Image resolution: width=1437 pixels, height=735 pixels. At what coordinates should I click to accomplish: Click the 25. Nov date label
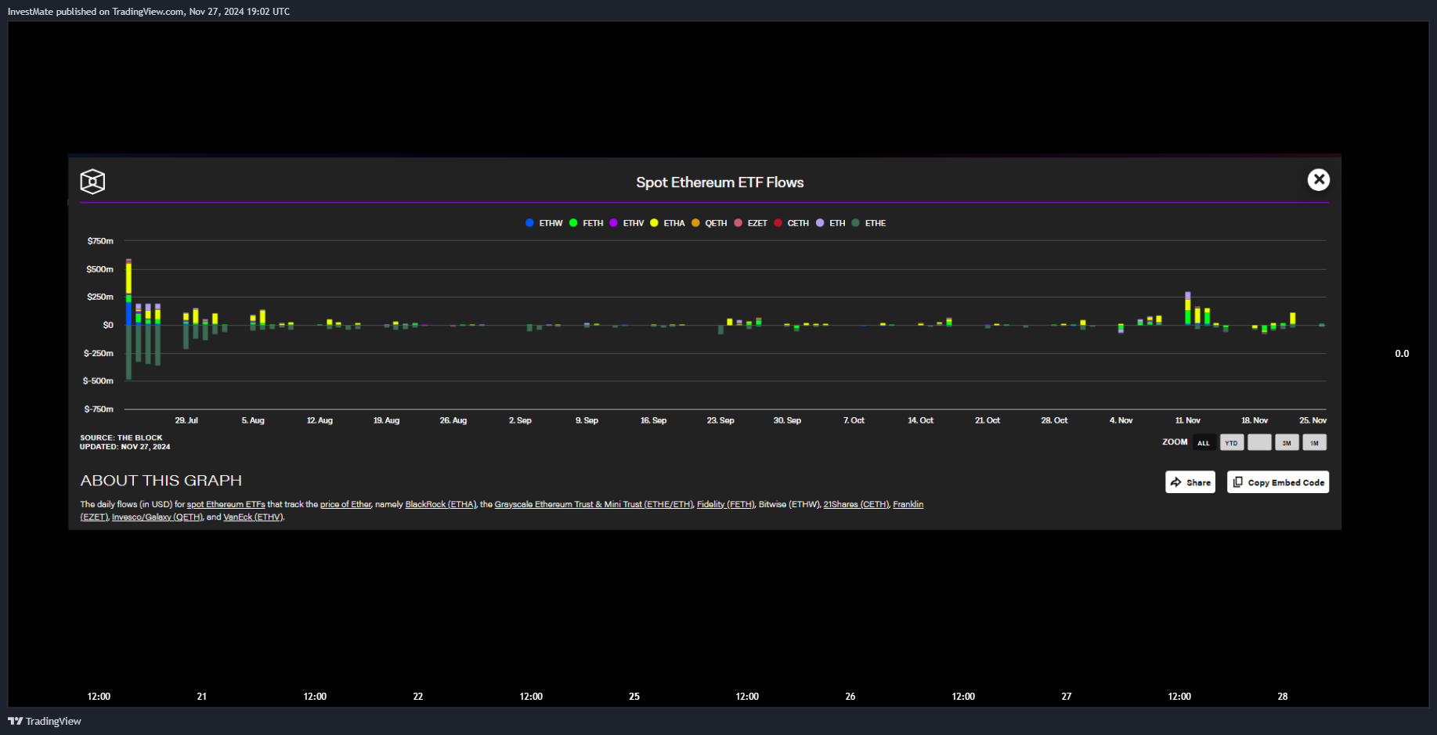1313,420
